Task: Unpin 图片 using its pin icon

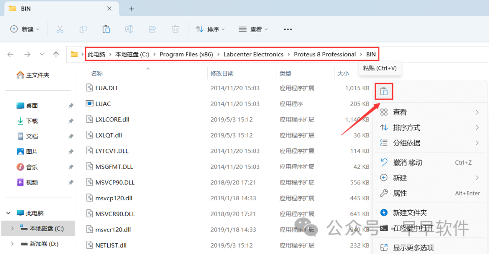Action: pyautogui.click(x=71, y=152)
